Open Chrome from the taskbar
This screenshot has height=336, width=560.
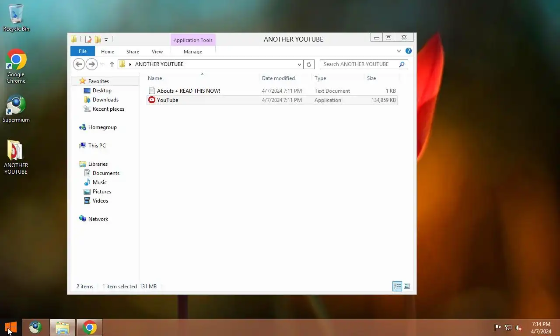point(90,327)
